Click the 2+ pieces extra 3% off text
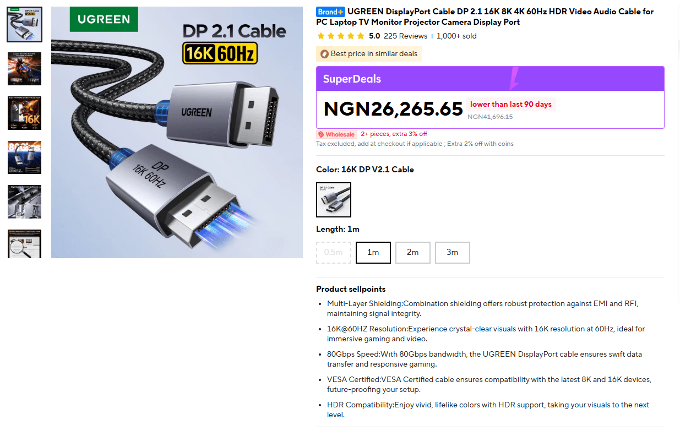Viewport: 680px width, 436px height. pos(394,134)
